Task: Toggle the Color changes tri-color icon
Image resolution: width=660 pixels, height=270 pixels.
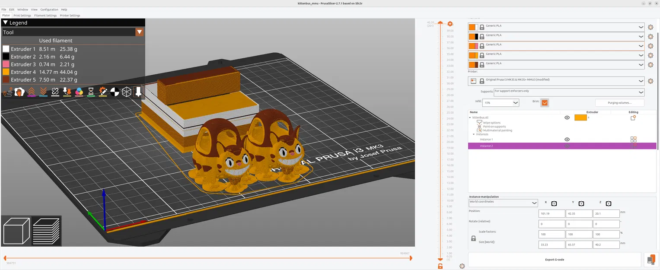Action: pyautogui.click(x=79, y=92)
